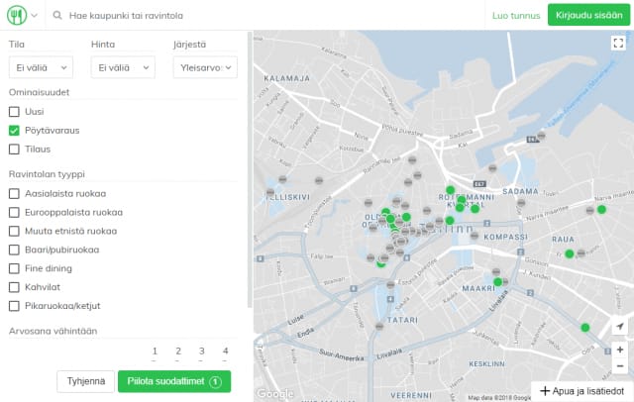
Task: Tick the Pikaruokaa/ketjut checkbox
Action: (x=14, y=306)
